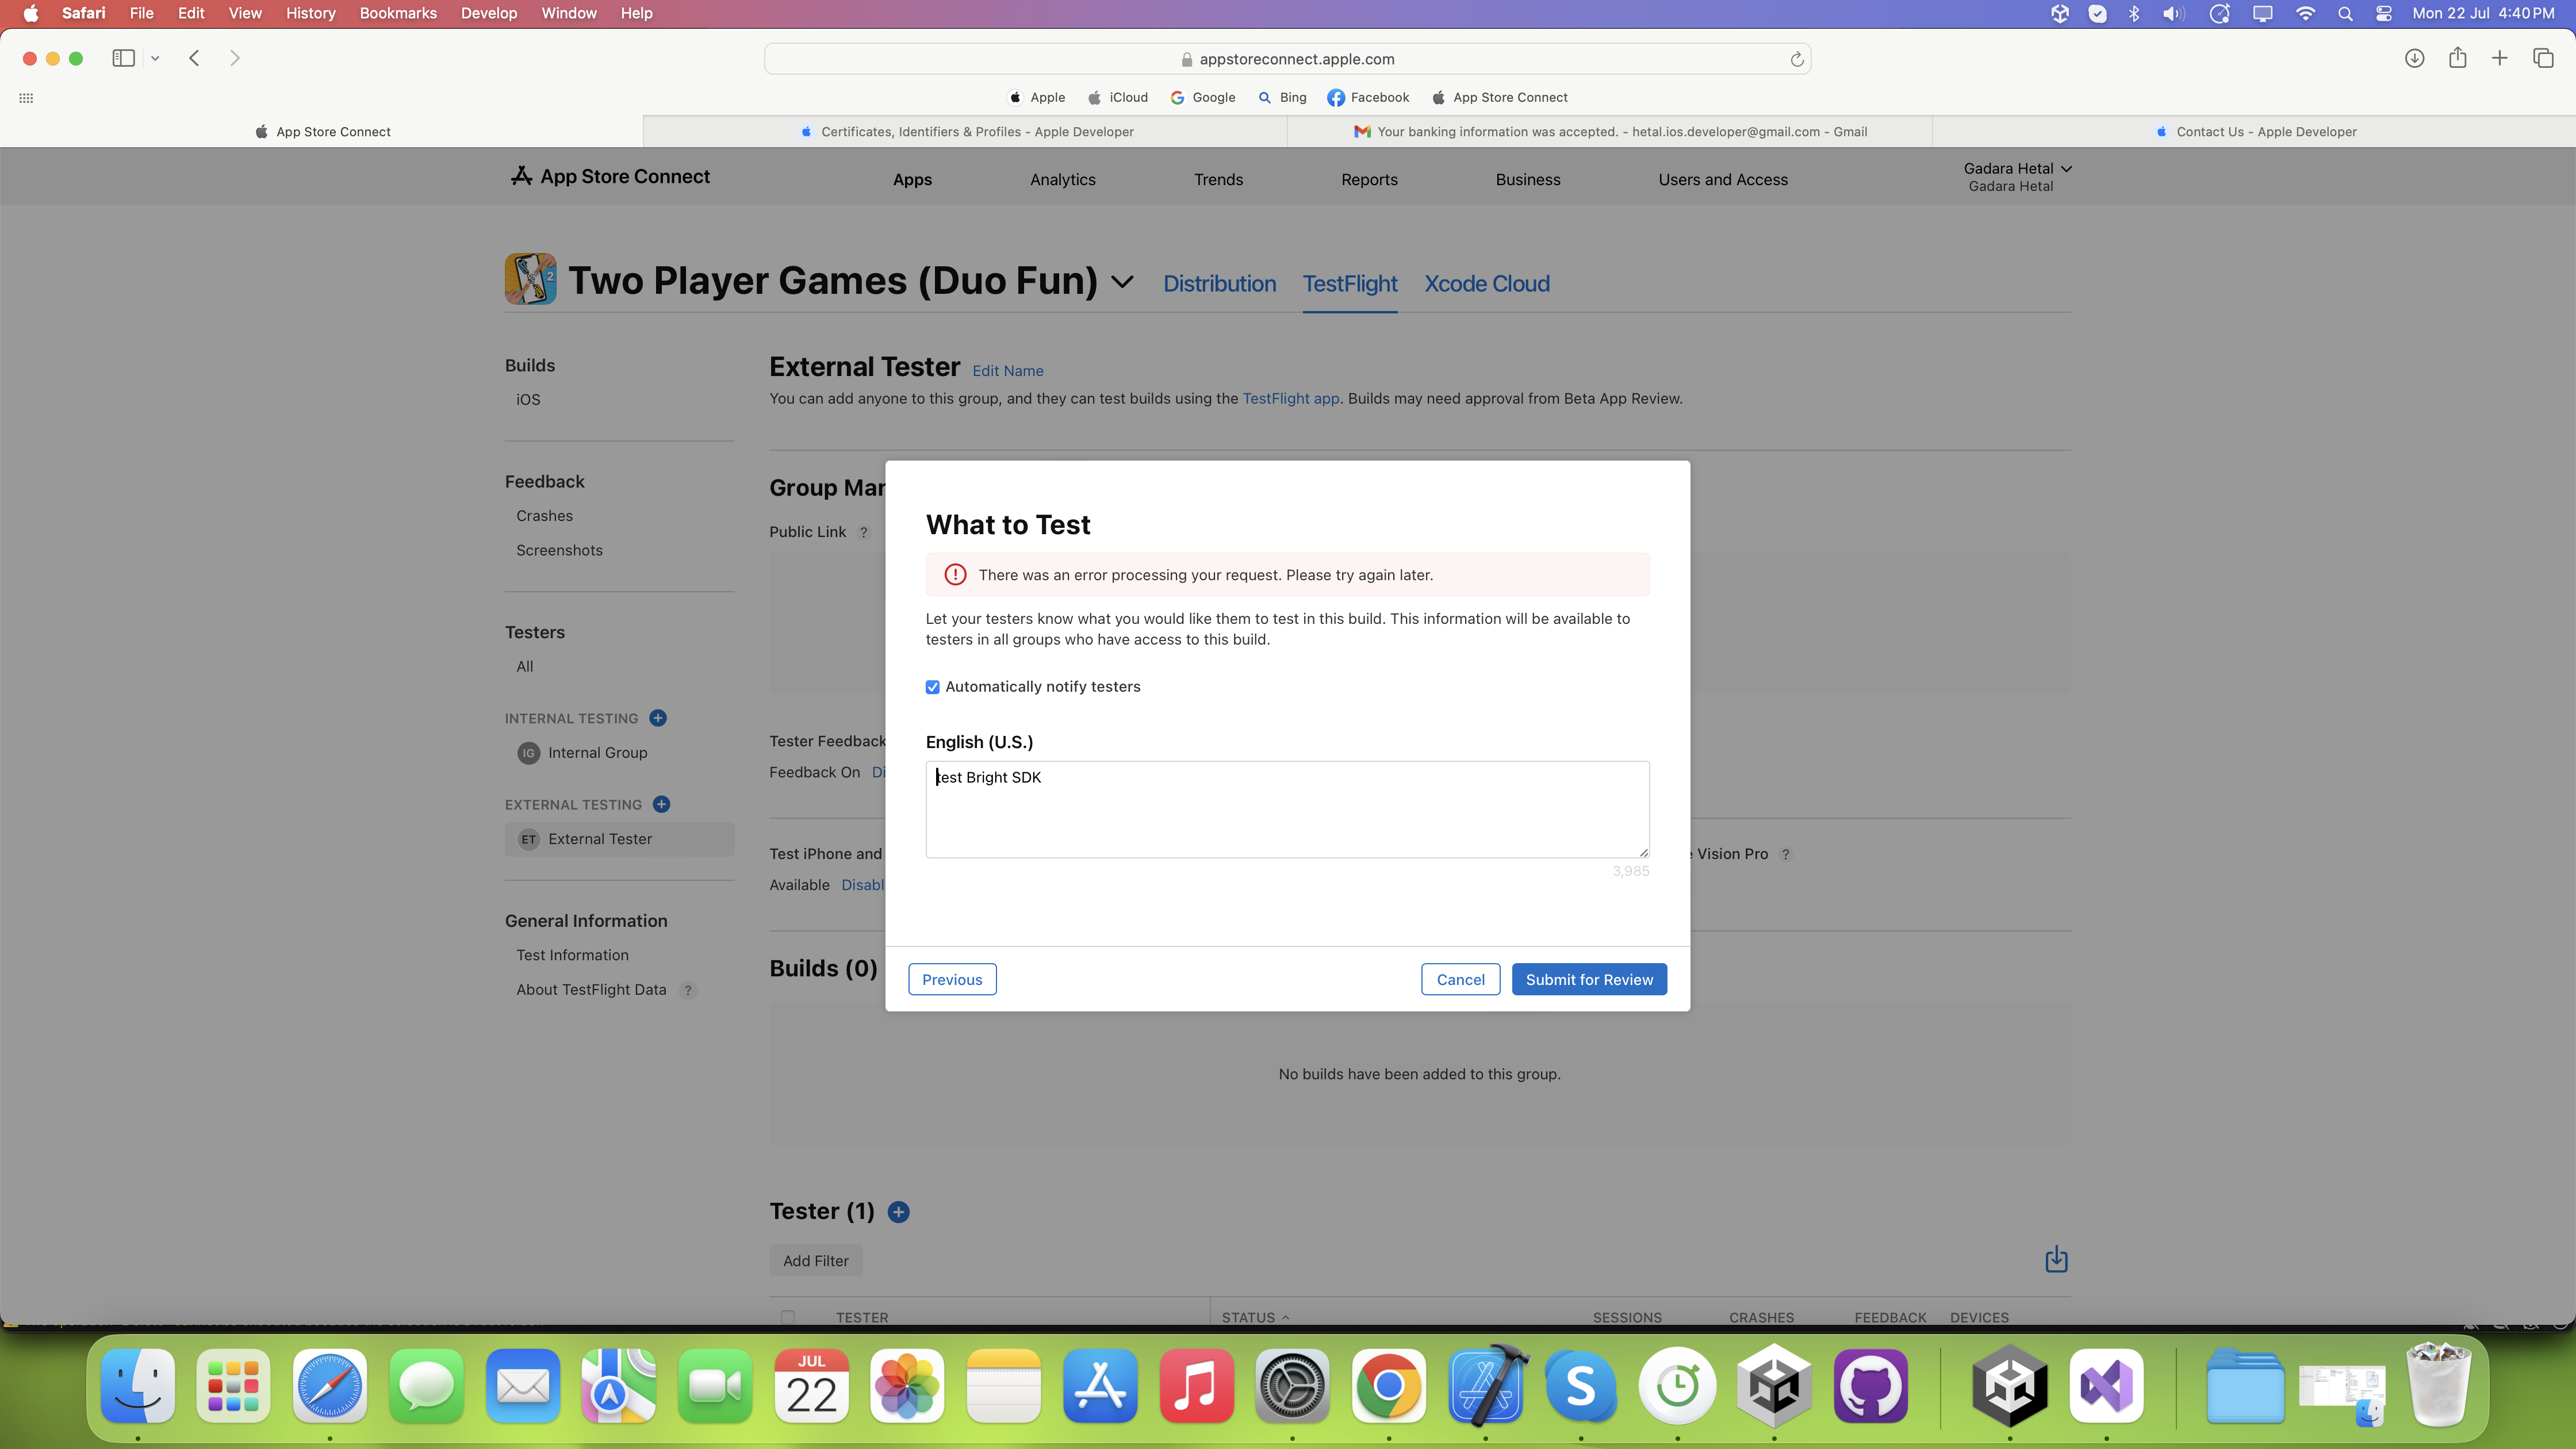Click the Safari share icon
The image size is (2576, 1449).
point(2457,58)
